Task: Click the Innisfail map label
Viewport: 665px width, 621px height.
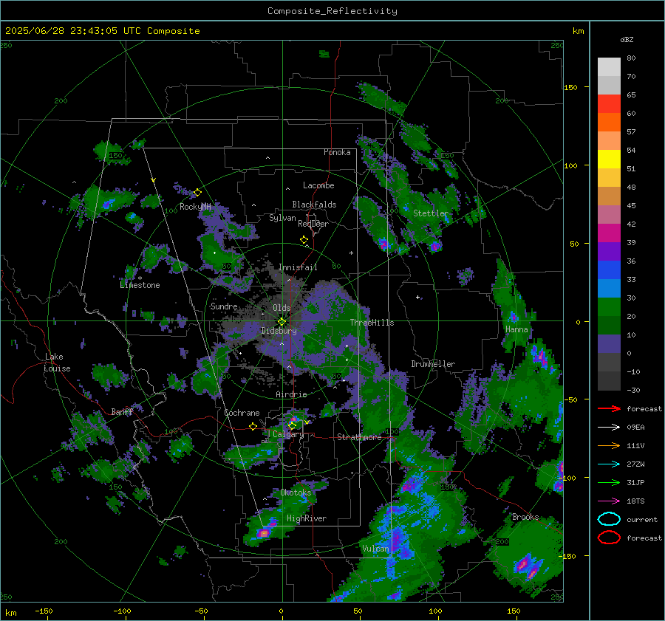Action: pos(299,267)
